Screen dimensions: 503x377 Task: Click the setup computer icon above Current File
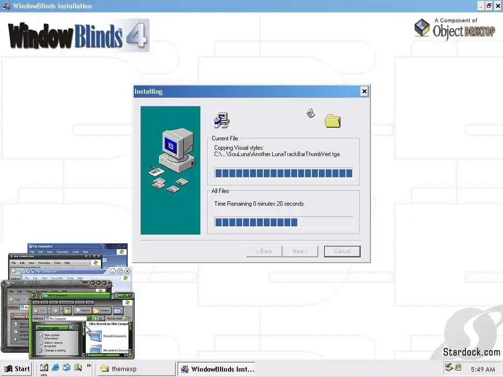pyautogui.click(x=222, y=120)
